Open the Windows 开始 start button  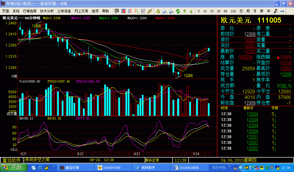14,167
